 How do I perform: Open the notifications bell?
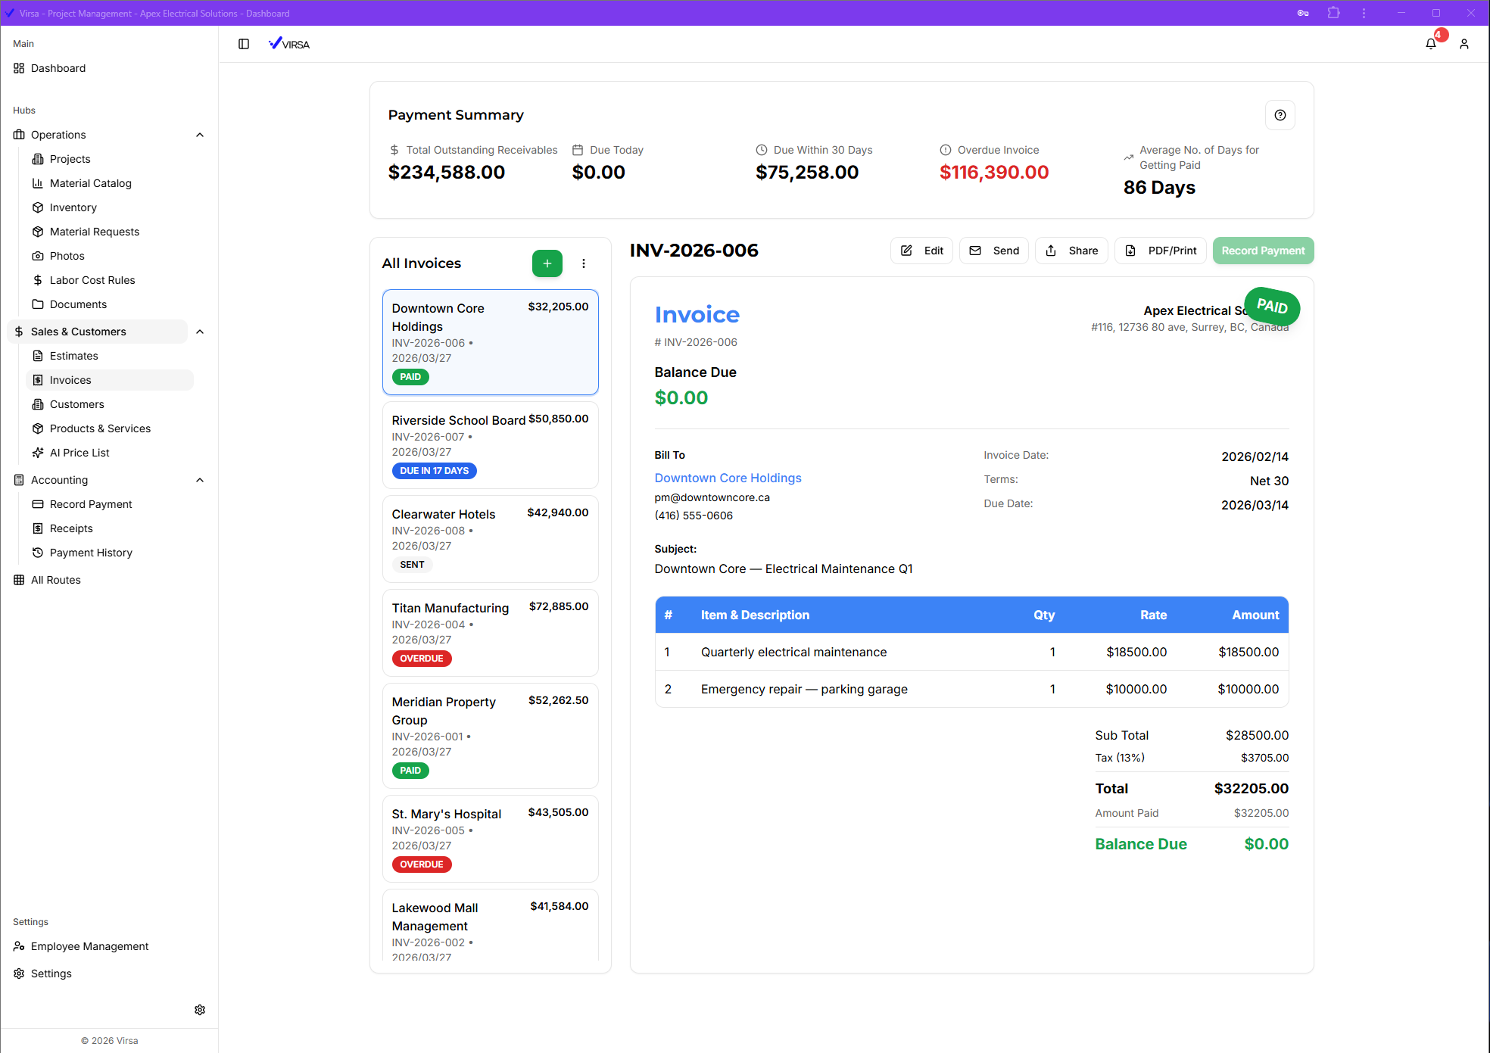tap(1431, 44)
